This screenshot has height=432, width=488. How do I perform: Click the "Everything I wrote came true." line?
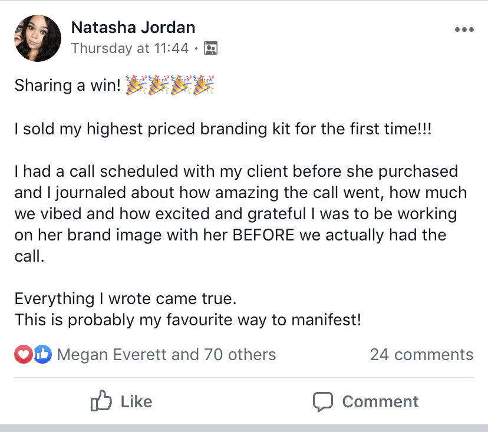coord(126,299)
